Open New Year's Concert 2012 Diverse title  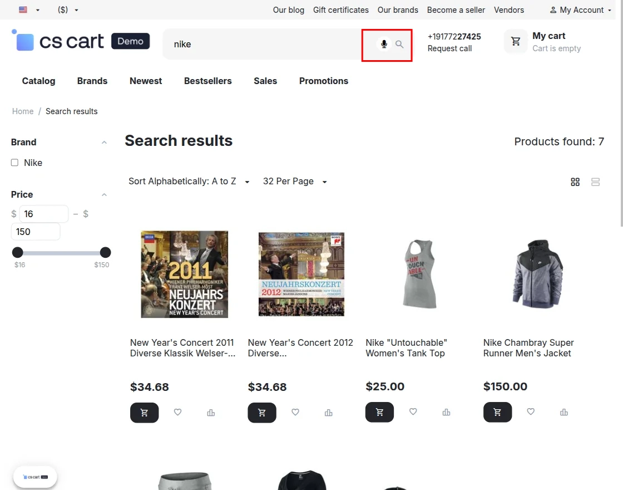pos(300,348)
